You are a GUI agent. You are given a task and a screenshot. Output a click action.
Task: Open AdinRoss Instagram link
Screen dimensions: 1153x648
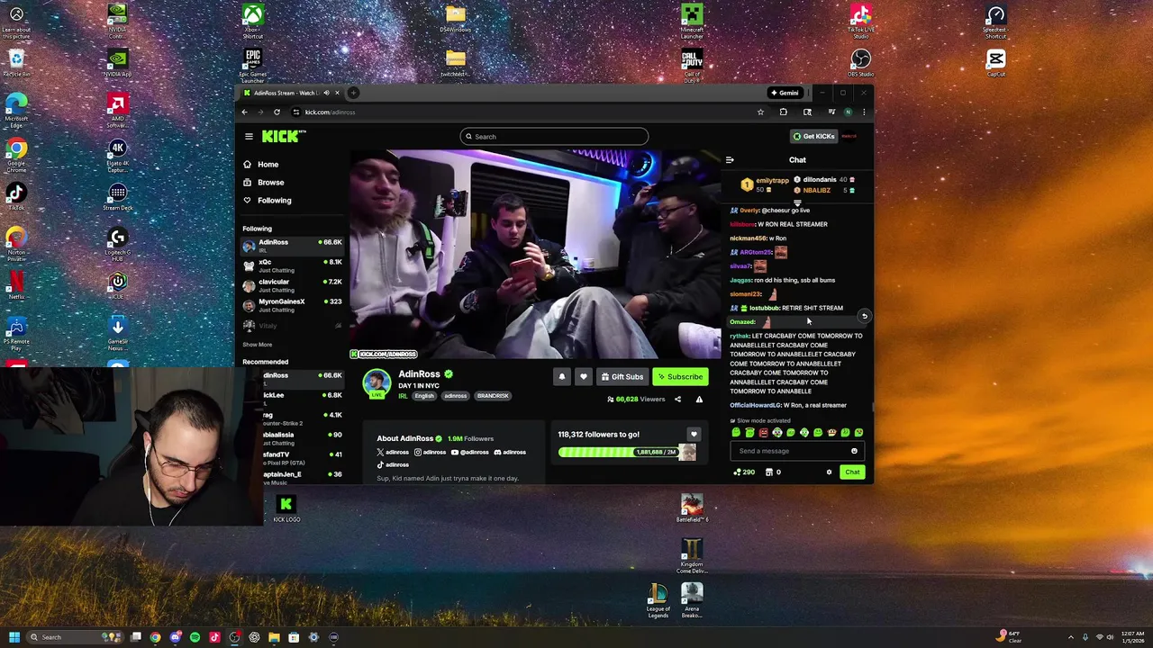(x=430, y=453)
